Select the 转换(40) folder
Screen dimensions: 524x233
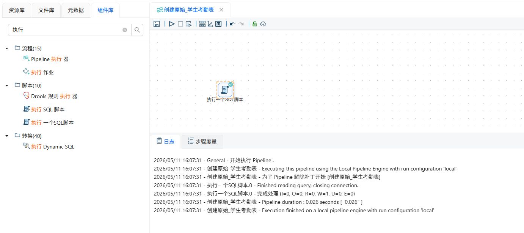pos(28,136)
